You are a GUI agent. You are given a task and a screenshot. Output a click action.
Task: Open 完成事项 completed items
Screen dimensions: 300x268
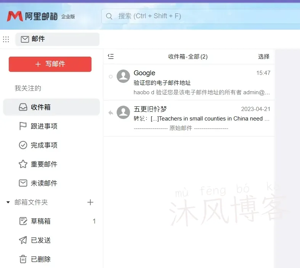tap(44, 145)
